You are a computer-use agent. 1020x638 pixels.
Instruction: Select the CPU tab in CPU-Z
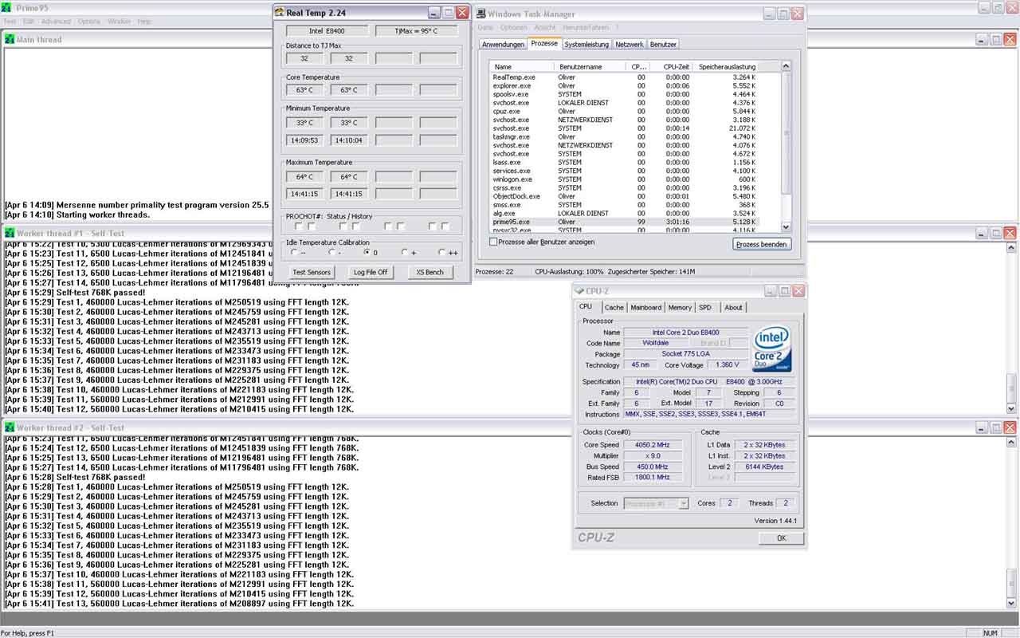(586, 306)
